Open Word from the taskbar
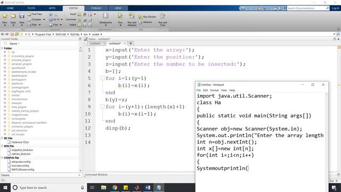Image resolution: width=341 pixels, height=192 pixels. click(148, 187)
